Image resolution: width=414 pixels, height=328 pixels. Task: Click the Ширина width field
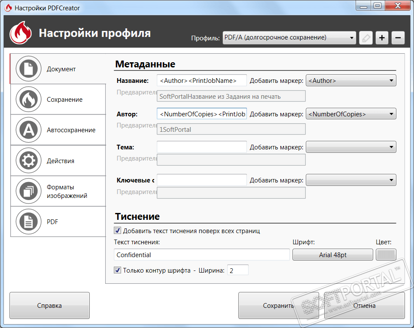click(237, 270)
